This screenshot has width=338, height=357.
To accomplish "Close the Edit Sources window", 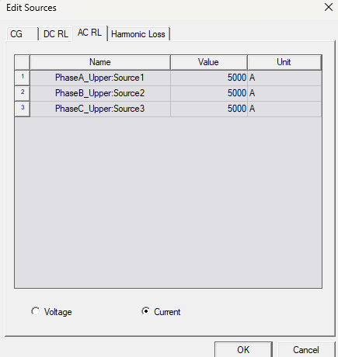I will coord(329,7).
